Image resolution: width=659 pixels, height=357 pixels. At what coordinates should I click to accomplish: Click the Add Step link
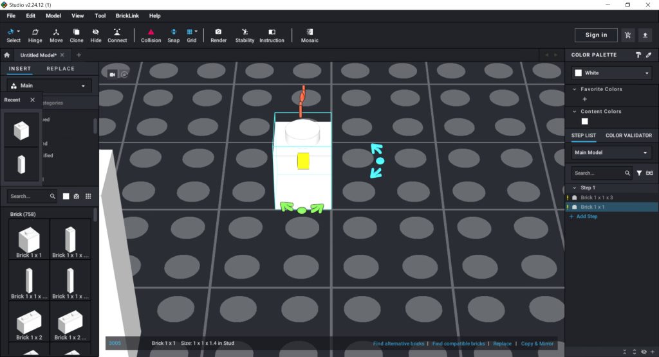tap(583, 216)
